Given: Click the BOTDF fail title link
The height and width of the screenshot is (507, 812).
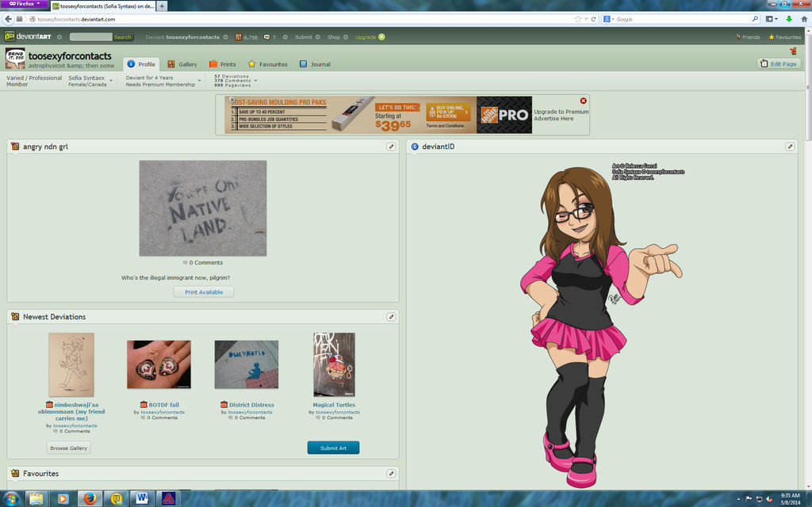Looking at the screenshot, I should pyautogui.click(x=163, y=405).
